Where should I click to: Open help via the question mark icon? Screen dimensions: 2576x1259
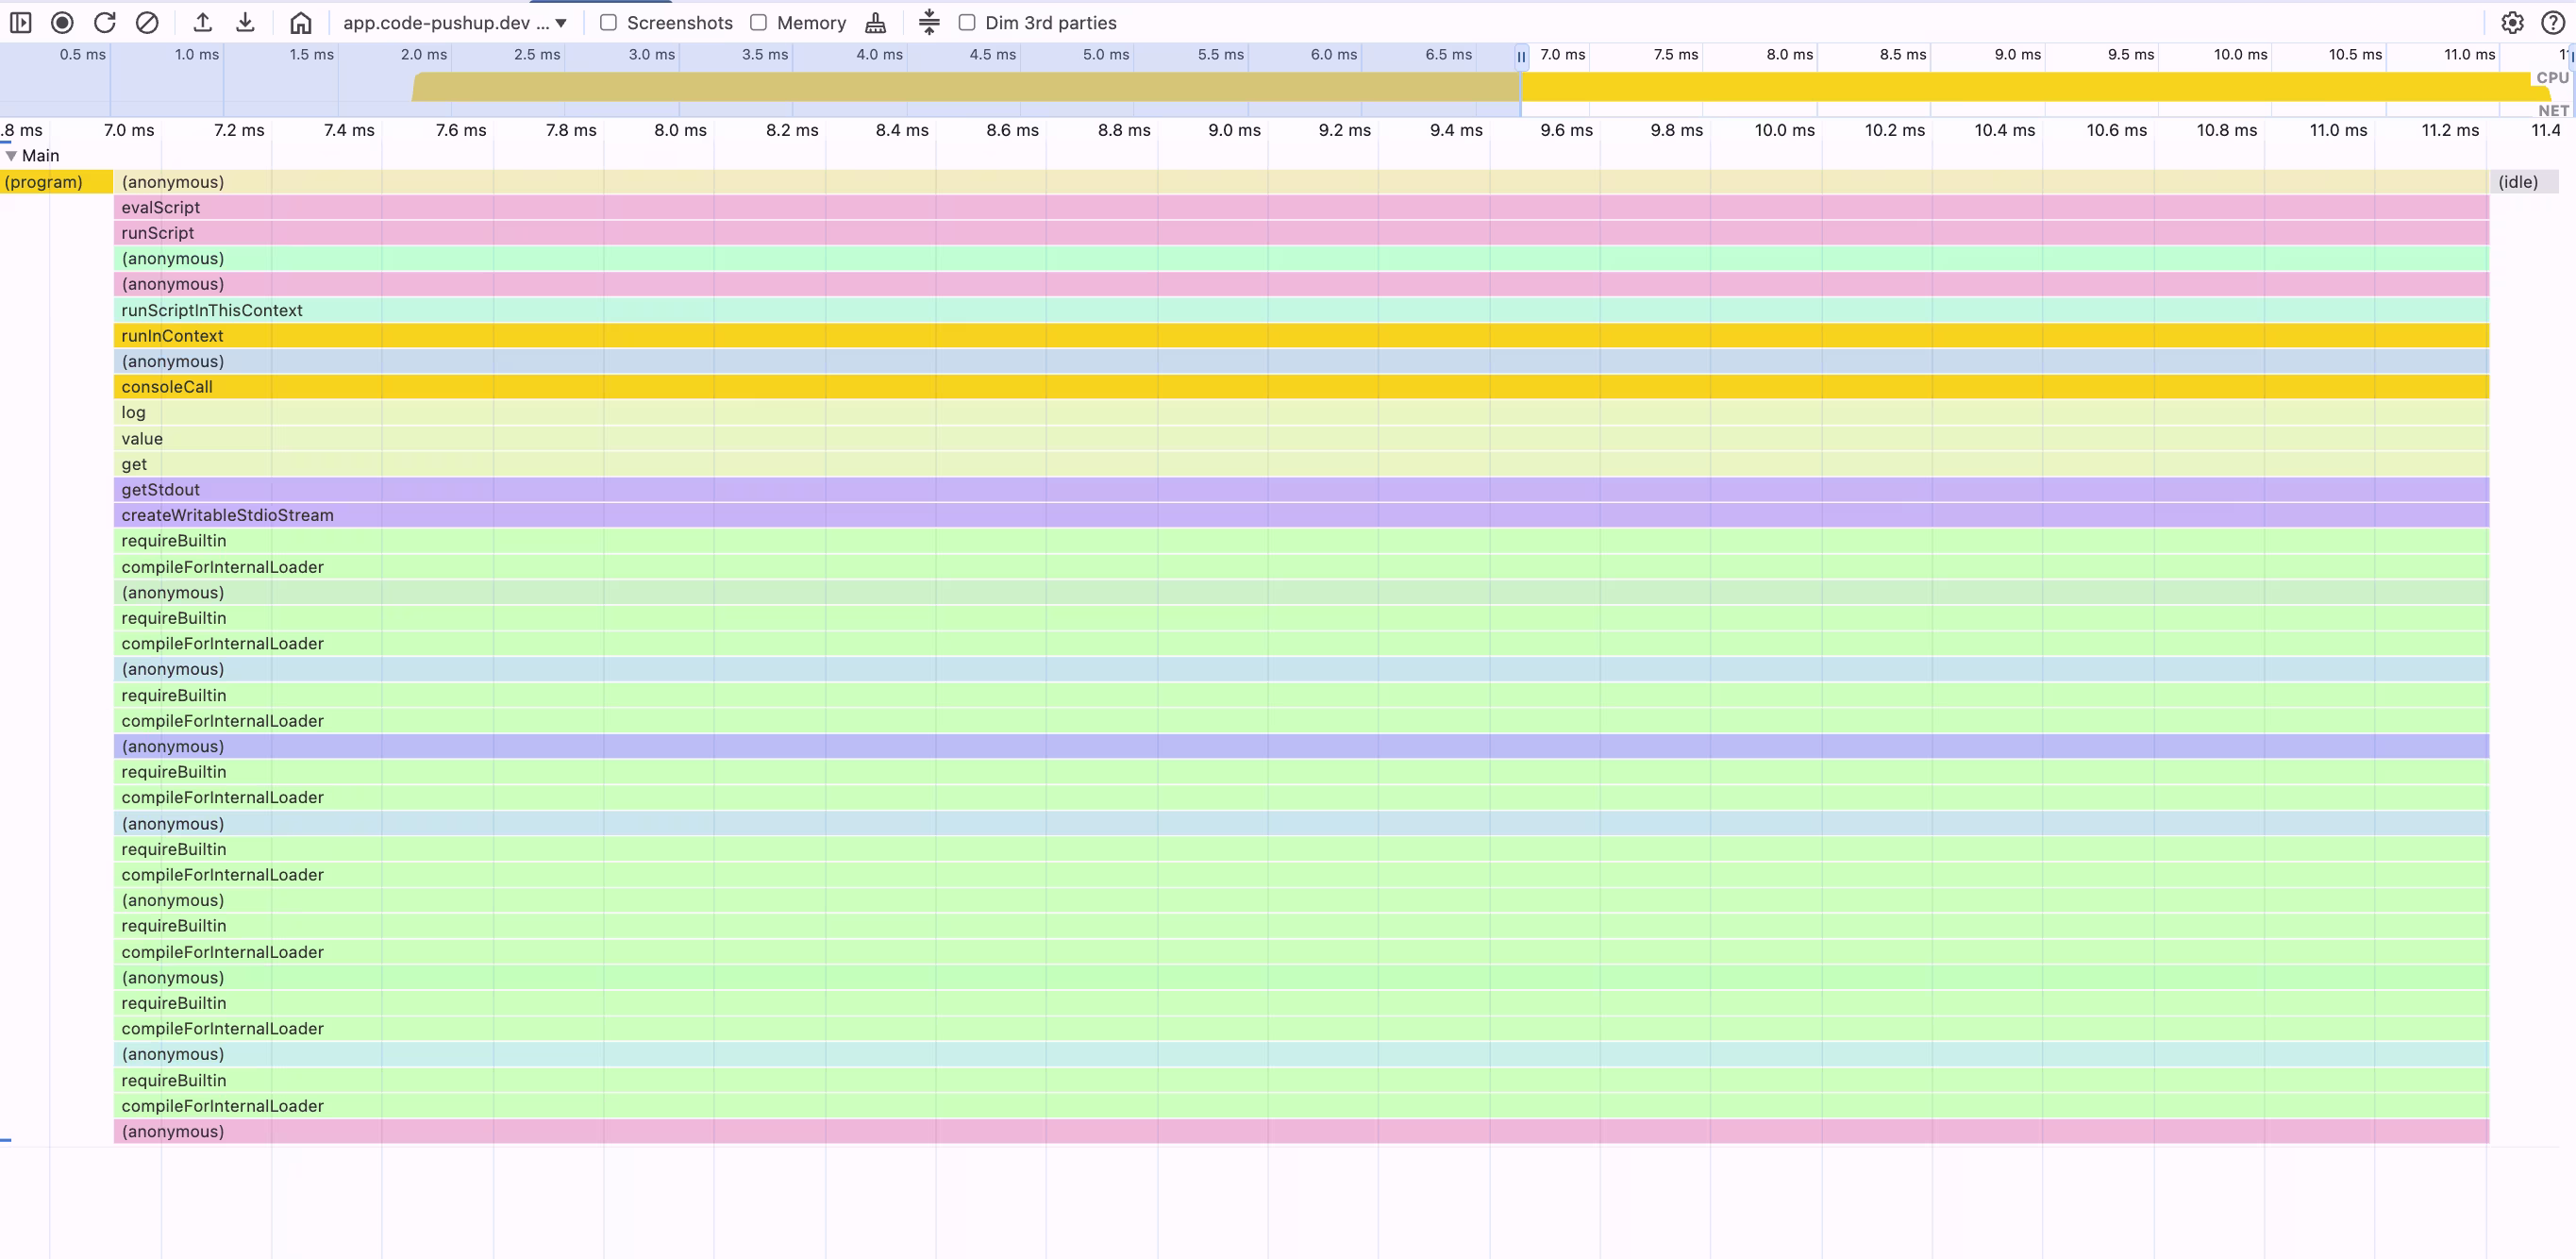tap(2553, 22)
